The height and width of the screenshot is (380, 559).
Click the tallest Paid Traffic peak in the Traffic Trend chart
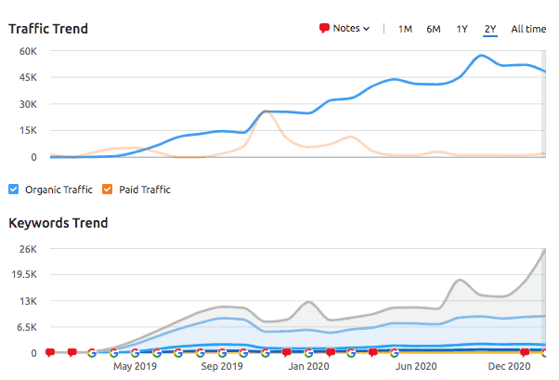pyautogui.click(x=266, y=112)
